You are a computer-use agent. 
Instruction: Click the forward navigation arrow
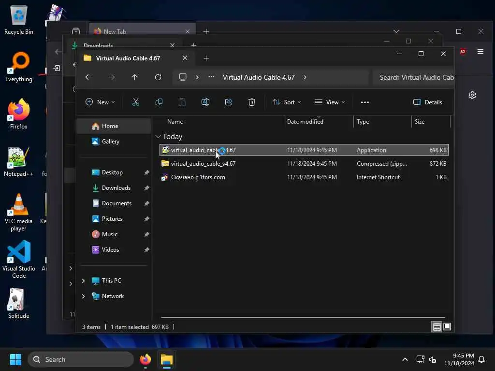pyautogui.click(x=112, y=77)
